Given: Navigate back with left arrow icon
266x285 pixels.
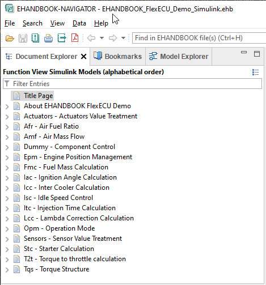Looking at the screenshot, I should [91, 38].
